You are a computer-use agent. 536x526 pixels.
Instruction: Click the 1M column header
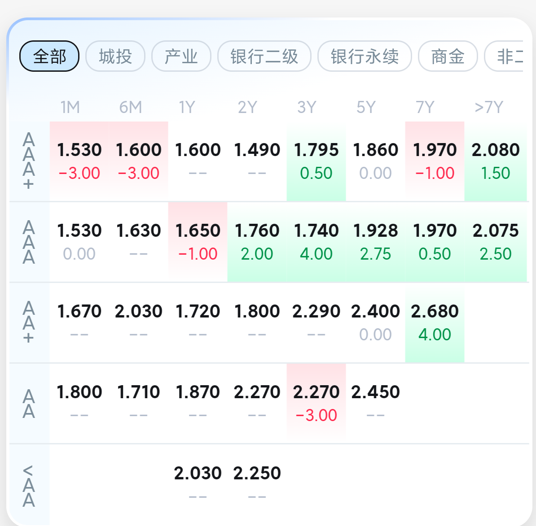70,108
